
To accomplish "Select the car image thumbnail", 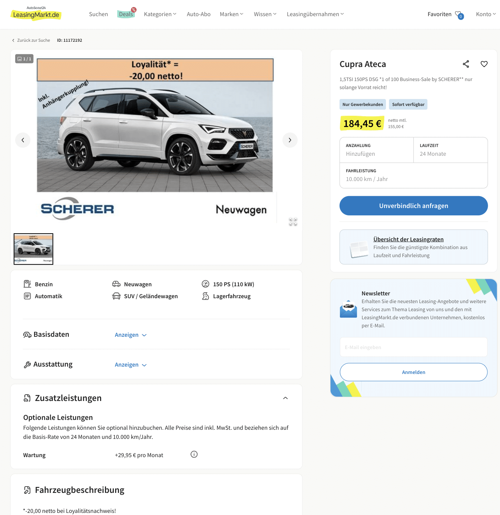I will click(33, 249).
